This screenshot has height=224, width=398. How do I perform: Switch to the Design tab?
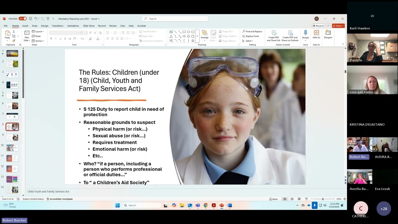(x=44, y=26)
